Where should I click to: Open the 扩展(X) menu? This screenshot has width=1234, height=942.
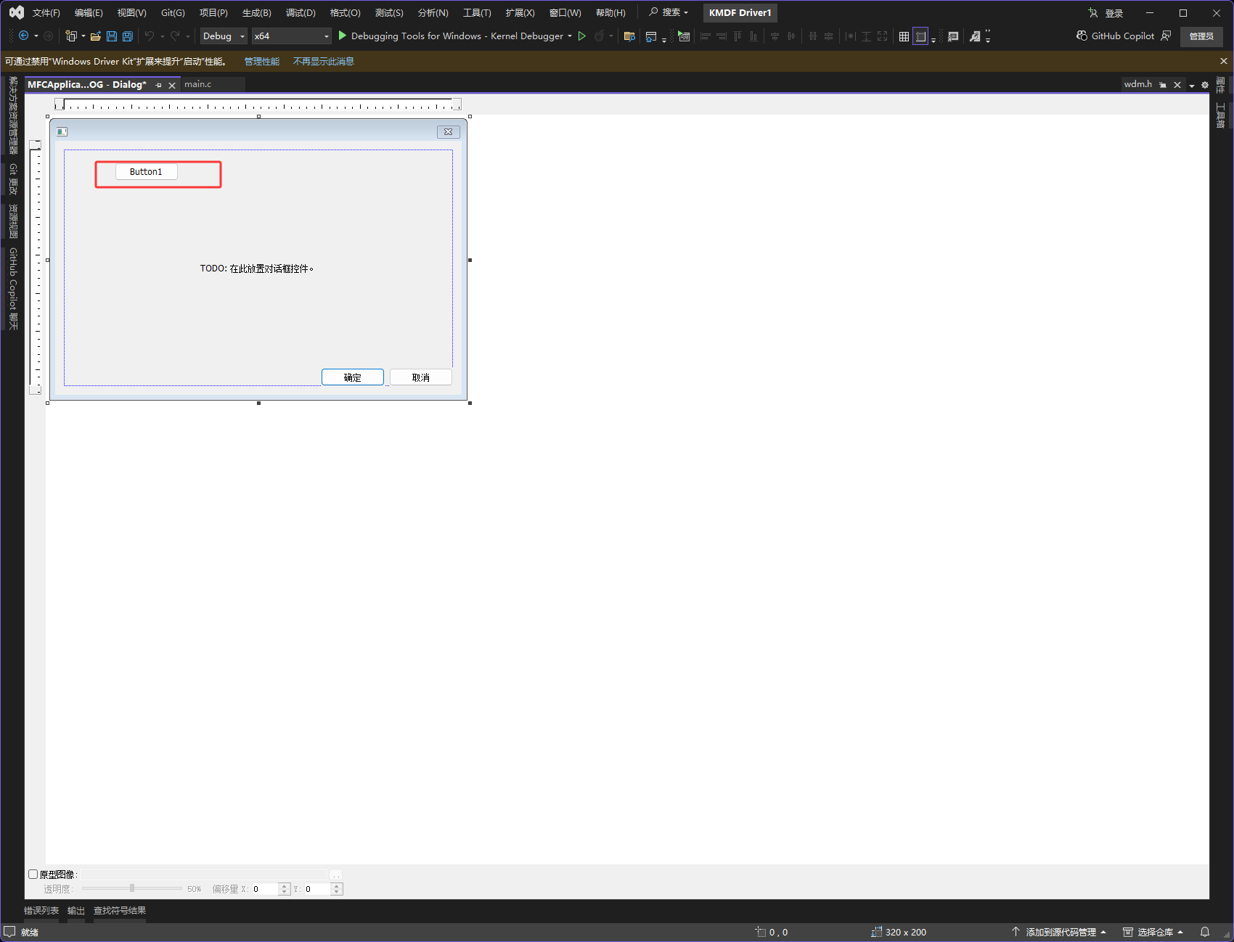(x=520, y=12)
